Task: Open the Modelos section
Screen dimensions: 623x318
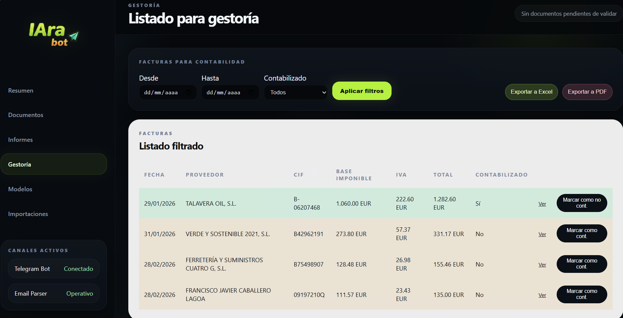Action: point(20,189)
